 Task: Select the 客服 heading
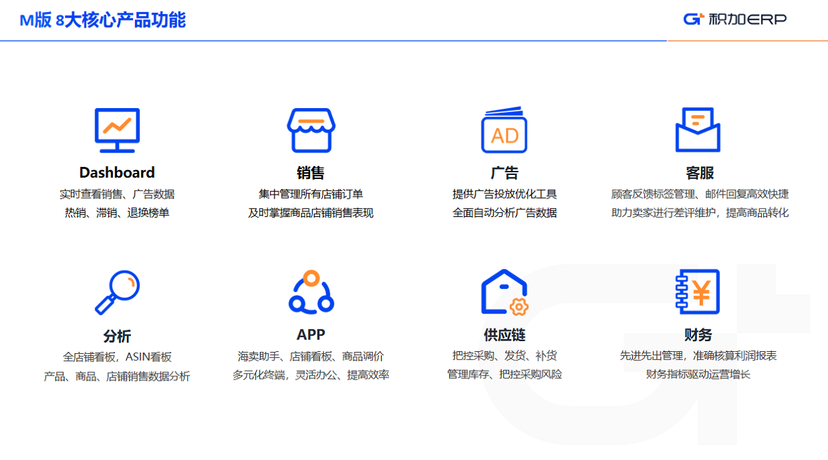point(700,173)
